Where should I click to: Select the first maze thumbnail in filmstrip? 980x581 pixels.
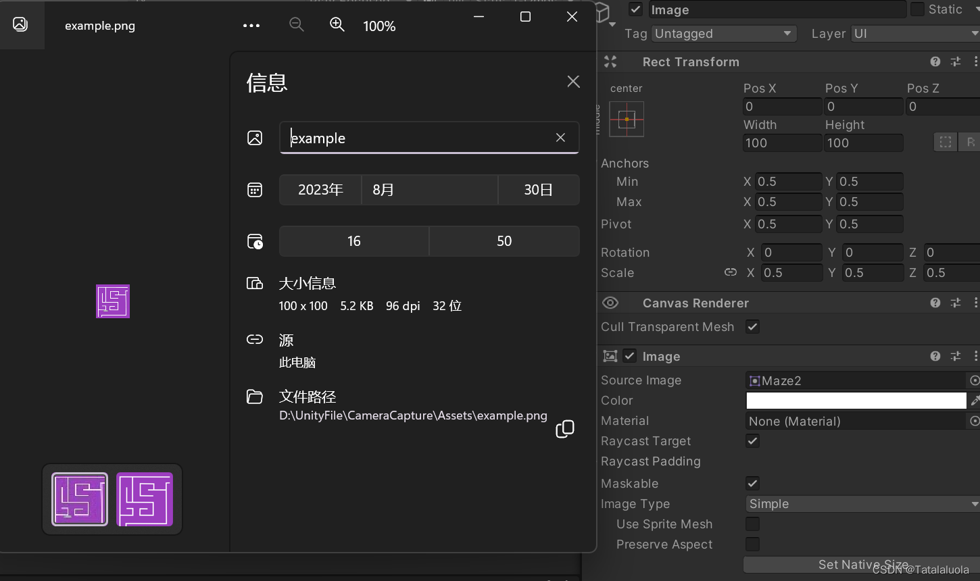point(80,499)
